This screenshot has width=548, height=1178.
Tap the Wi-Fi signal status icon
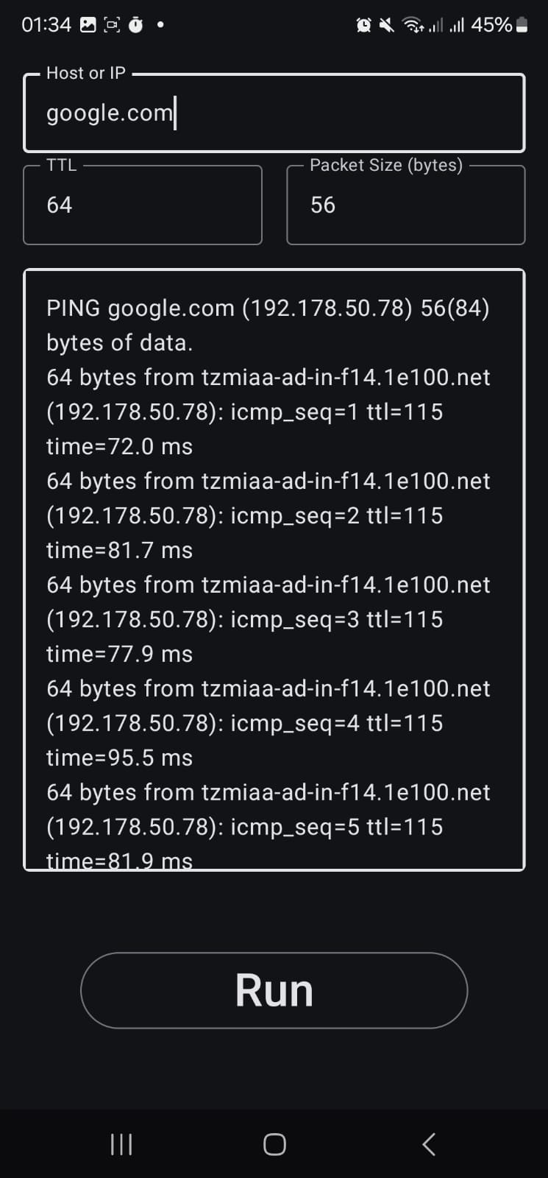(413, 26)
